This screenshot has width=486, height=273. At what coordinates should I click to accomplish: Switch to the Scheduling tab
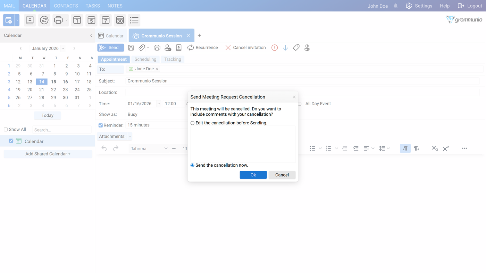click(x=145, y=59)
